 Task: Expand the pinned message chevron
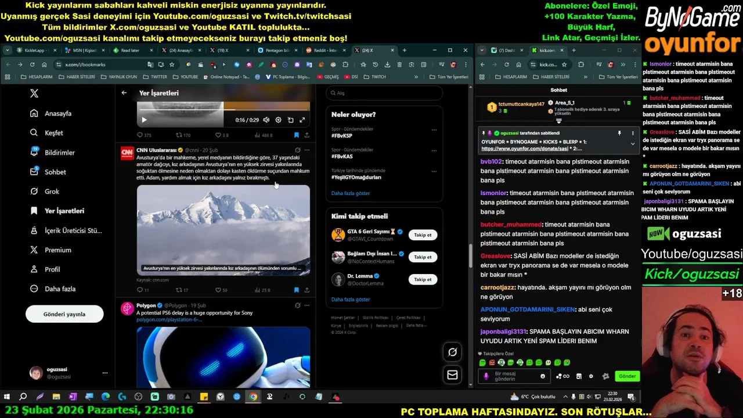(x=633, y=143)
